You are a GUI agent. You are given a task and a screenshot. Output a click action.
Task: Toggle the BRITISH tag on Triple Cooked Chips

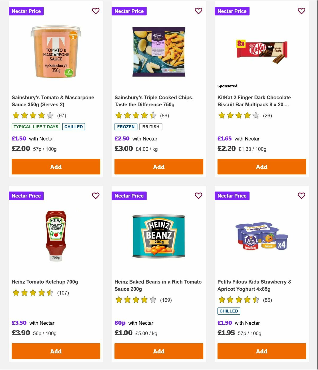click(151, 127)
